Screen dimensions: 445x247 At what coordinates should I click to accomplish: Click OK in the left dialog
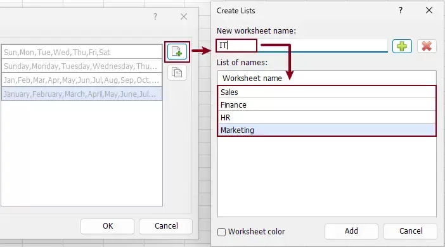coord(107,226)
